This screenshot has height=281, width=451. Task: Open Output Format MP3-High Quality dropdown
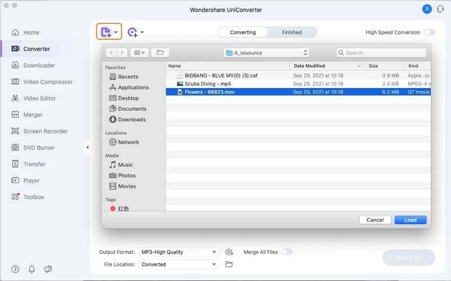tap(179, 252)
